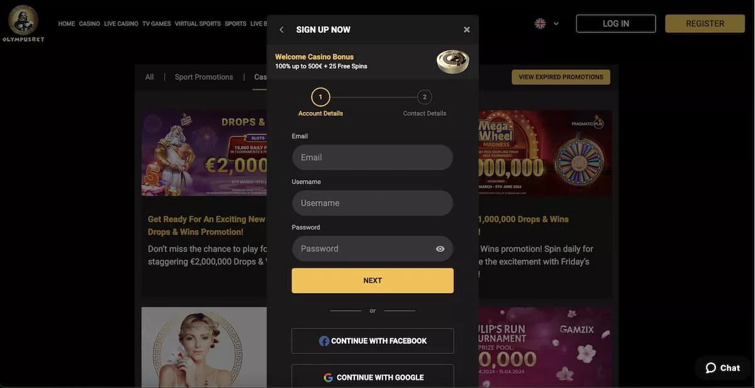Image resolution: width=755 pixels, height=388 pixels.
Task: Open the Chat bubble widget
Action: [x=722, y=368]
